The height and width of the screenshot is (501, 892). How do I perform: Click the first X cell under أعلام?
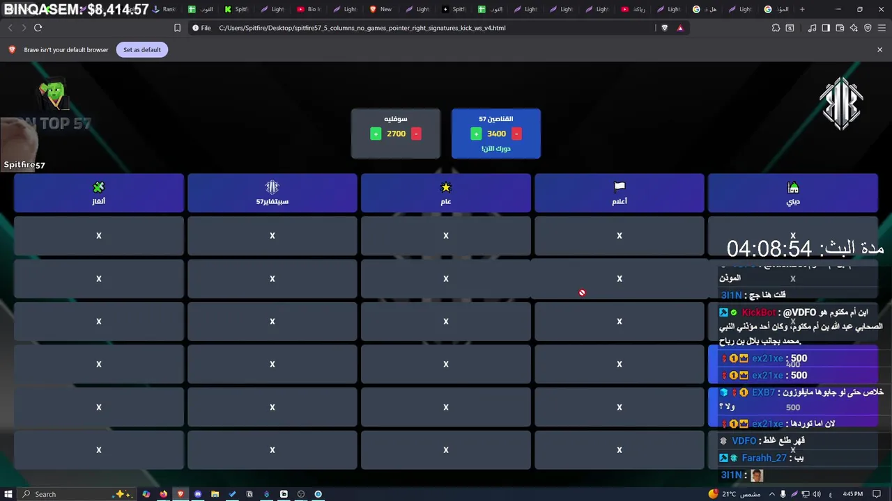(620, 236)
